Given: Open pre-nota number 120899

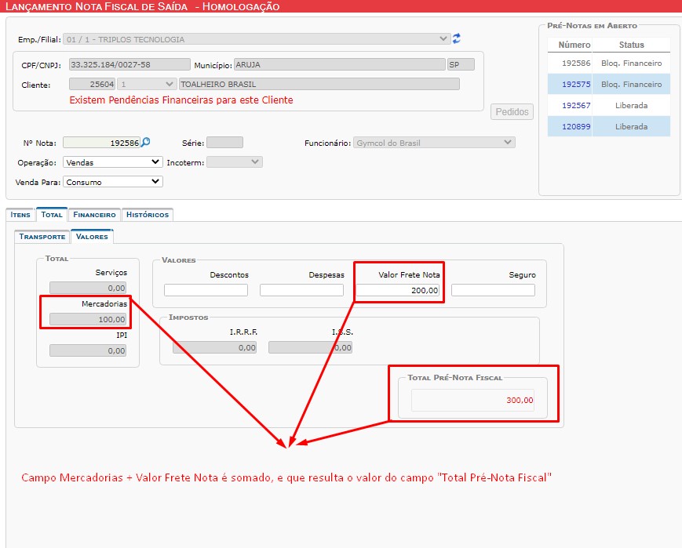Looking at the screenshot, I should 576,126.
